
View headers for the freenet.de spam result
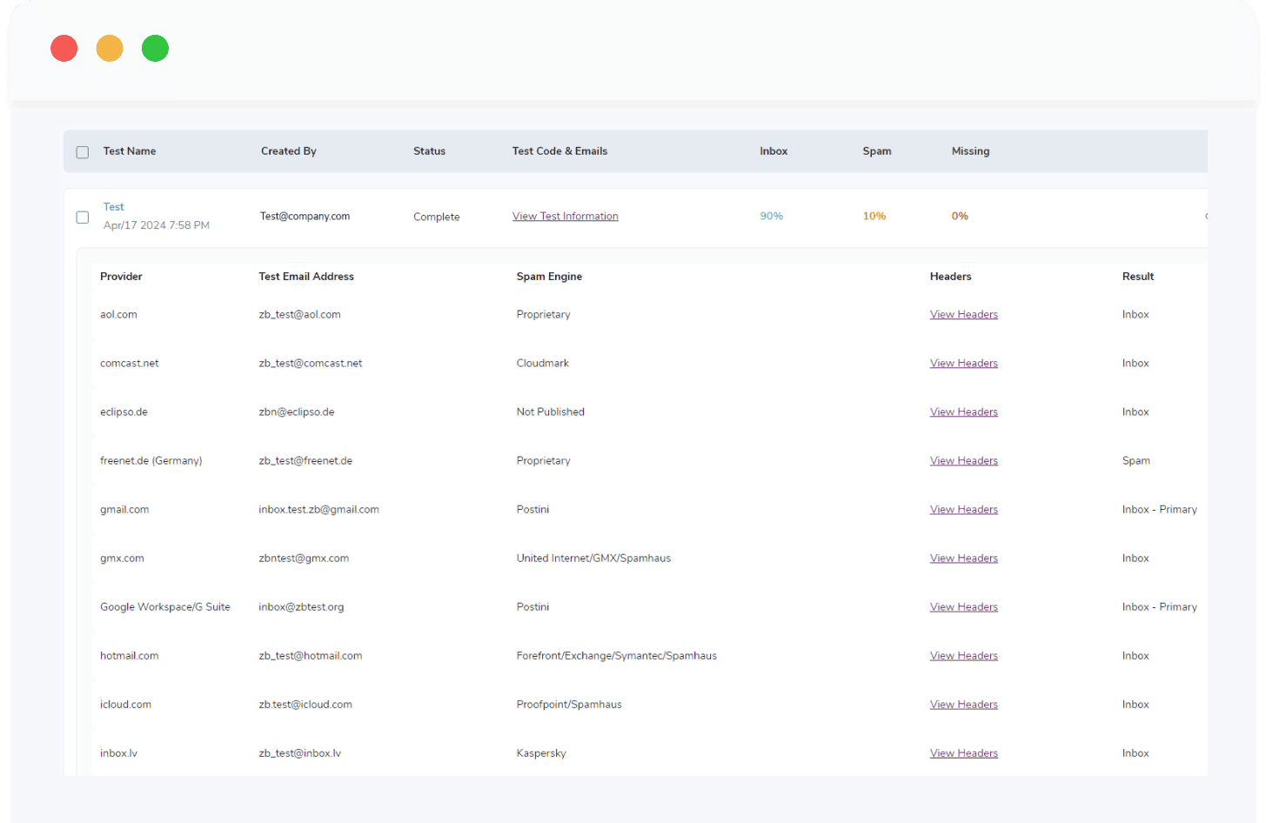tap(963, 460)
